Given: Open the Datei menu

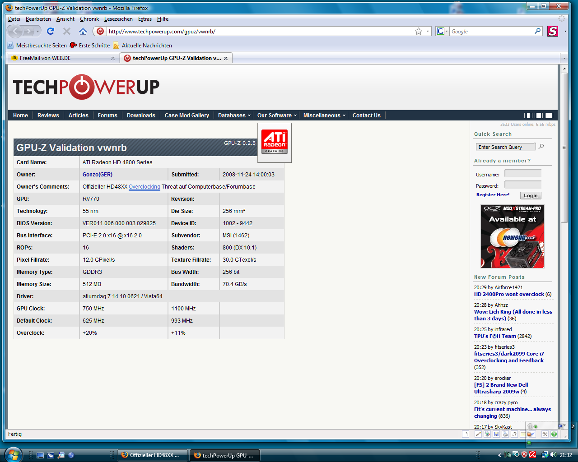Looking at the screenshot, I should 14,19.
